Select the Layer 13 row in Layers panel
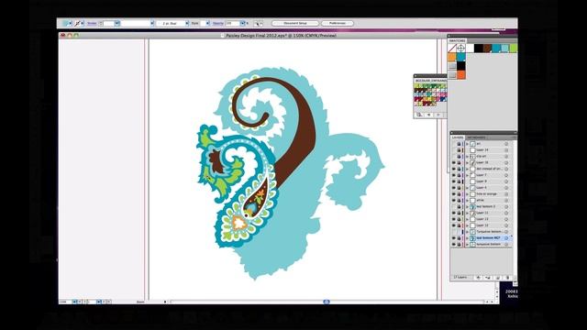 [x=482, y=219]
